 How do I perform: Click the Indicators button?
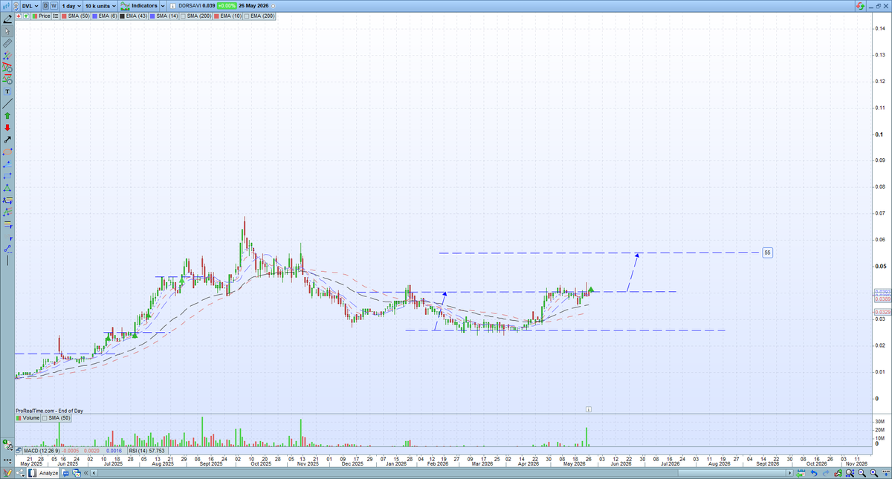138,6
